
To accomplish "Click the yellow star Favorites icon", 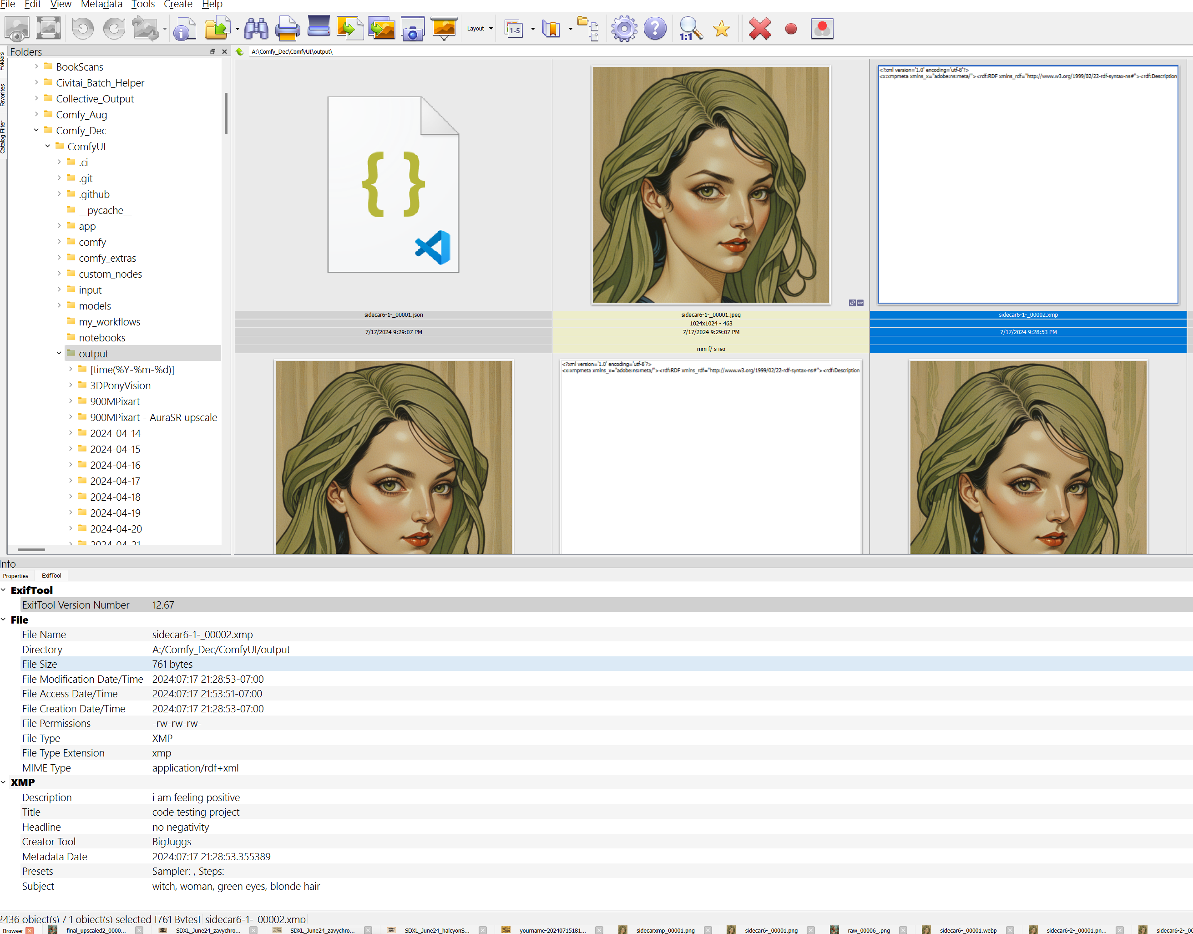I will tap(721, 28).
